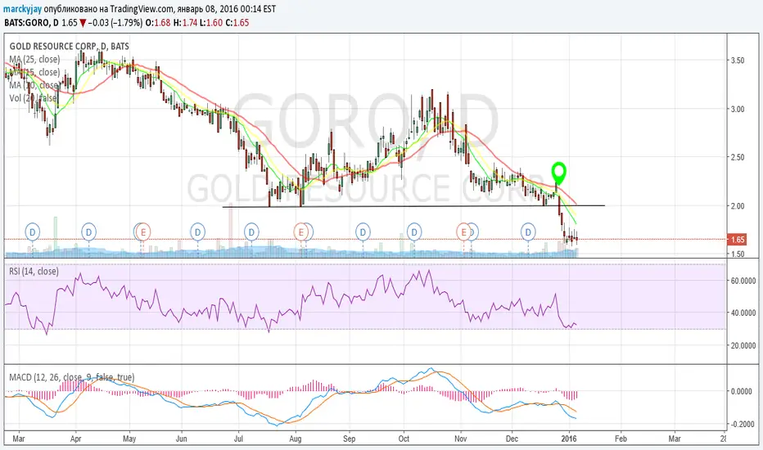Screen dimensions: 763x450
Task: Click the -0.2000 MACD axis label
Action: click(x=741, y=424)
